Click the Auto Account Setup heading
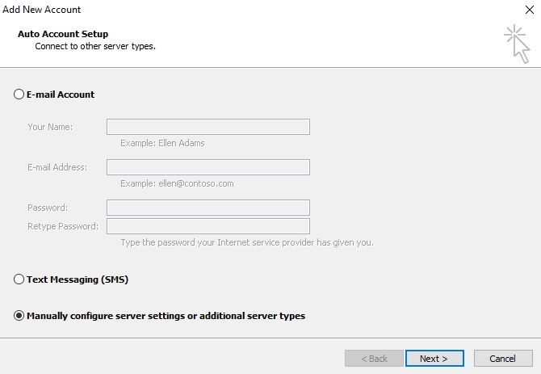 (63, 34)
